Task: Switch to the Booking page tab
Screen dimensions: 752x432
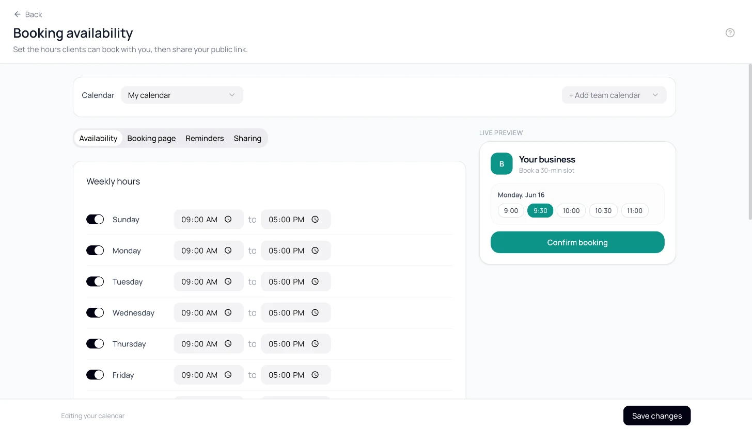Action: tap(151, 138)
